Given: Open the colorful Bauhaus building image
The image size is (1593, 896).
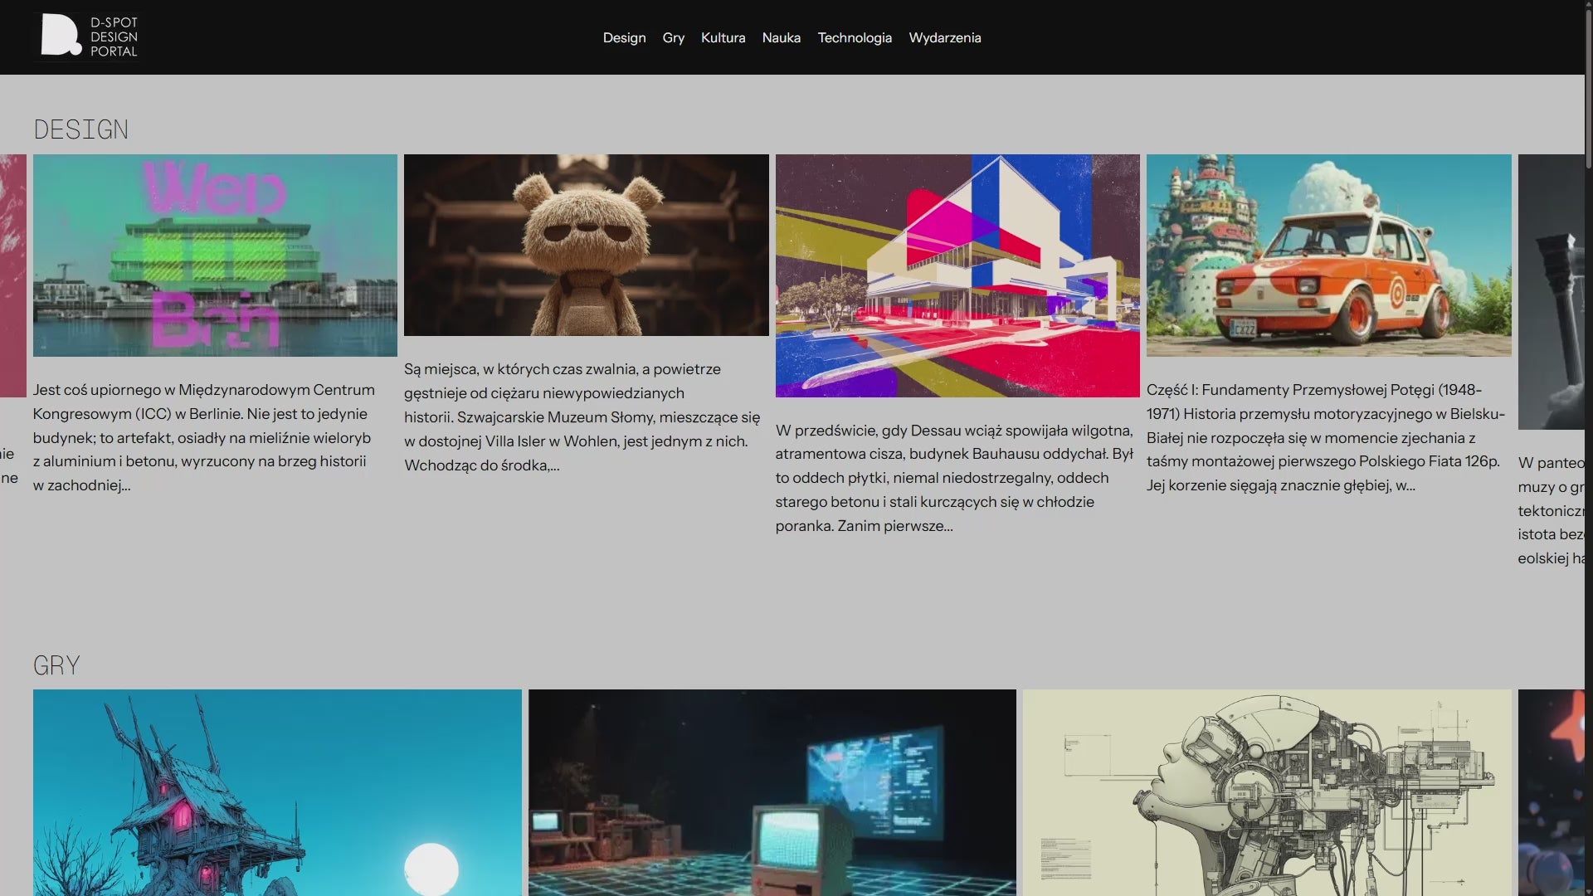Looking at the screenshot, I should point(957,275).
